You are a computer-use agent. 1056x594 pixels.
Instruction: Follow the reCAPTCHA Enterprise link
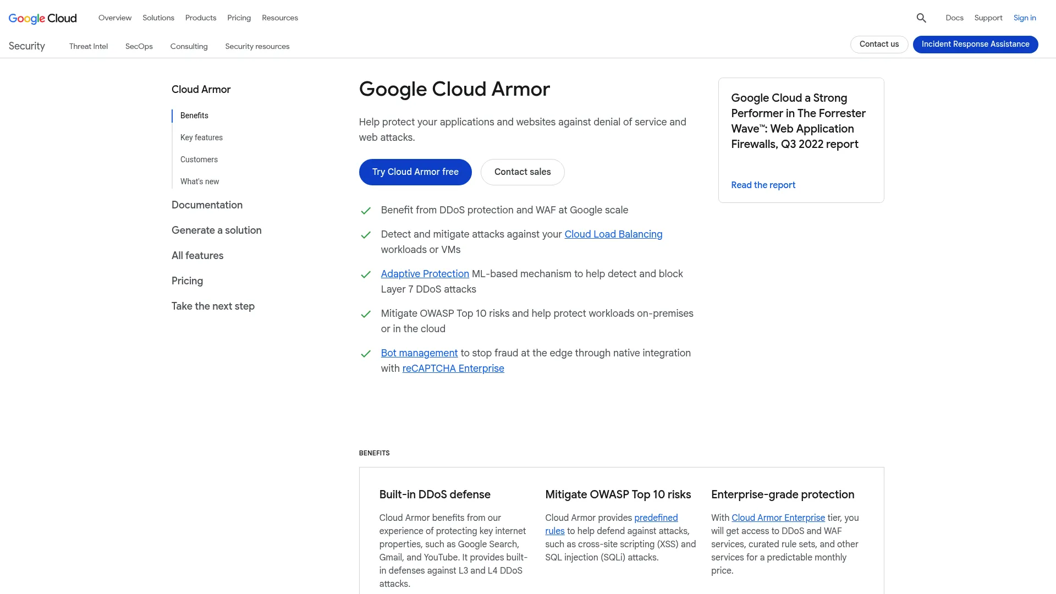pyautogui.click(x=453, y=369)
